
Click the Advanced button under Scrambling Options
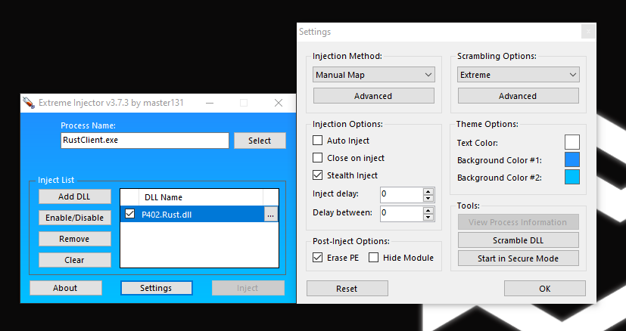[519, 96]
